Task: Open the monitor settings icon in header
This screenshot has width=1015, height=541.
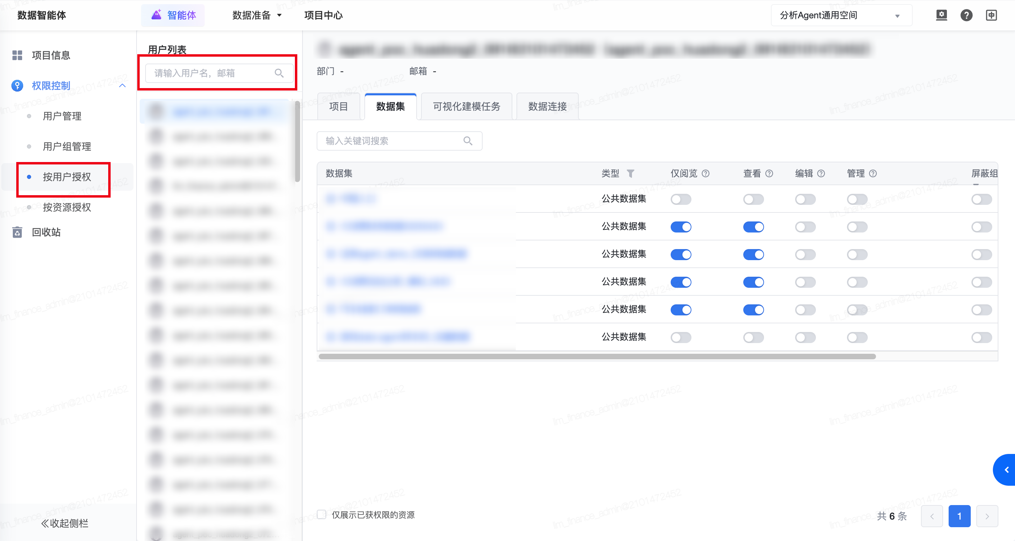Action: [x=941, y=15]
